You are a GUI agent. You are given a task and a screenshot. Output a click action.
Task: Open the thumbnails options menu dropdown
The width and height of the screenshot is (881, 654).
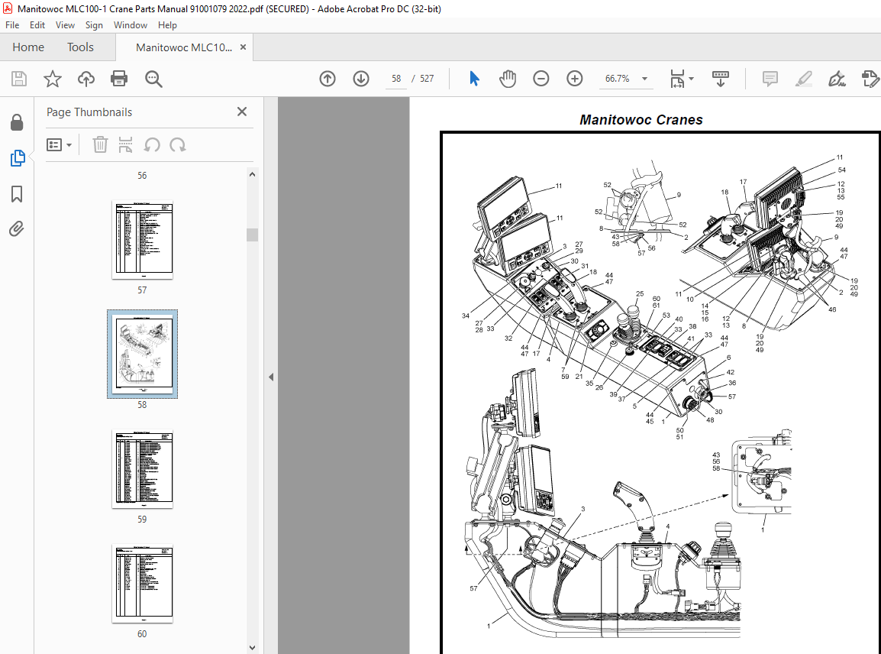coord(59,145)
